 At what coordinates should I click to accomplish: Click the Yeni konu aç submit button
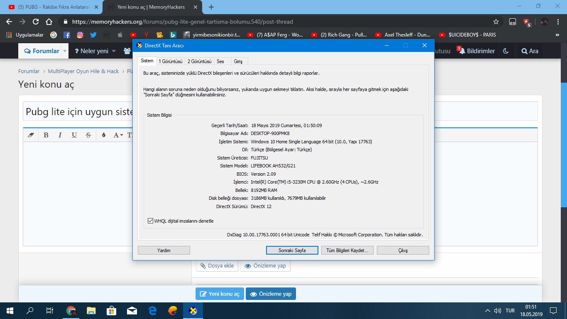coord(220,294)
